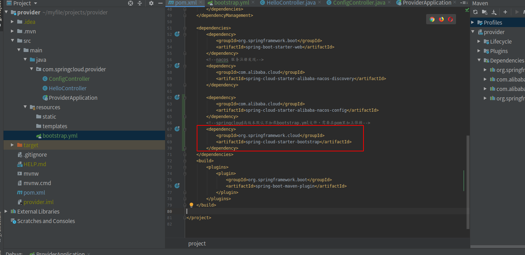Open pom.xml preview in Firefox browser icon
The height and width of the screenshot is (255, 525).
pyautogui.click(x=441, y=19)
